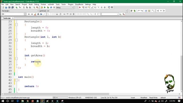Cut selection with the scissors icon

[24, 7]
